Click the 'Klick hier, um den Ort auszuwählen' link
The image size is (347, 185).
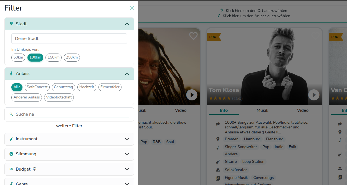(x=256, y=11)
